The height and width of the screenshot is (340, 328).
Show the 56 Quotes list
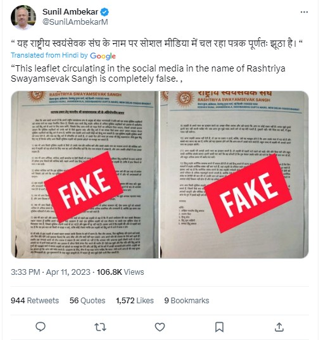(x=87, y=301)
